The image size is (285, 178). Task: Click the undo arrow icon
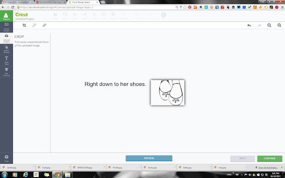[249, 25]
